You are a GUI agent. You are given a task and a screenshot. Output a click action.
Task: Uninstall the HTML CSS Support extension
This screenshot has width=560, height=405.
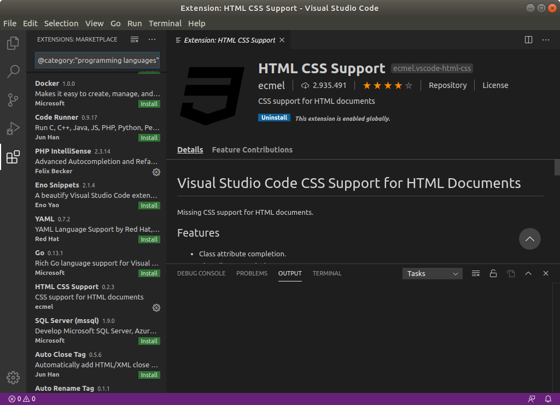click(x=275, y=118)
